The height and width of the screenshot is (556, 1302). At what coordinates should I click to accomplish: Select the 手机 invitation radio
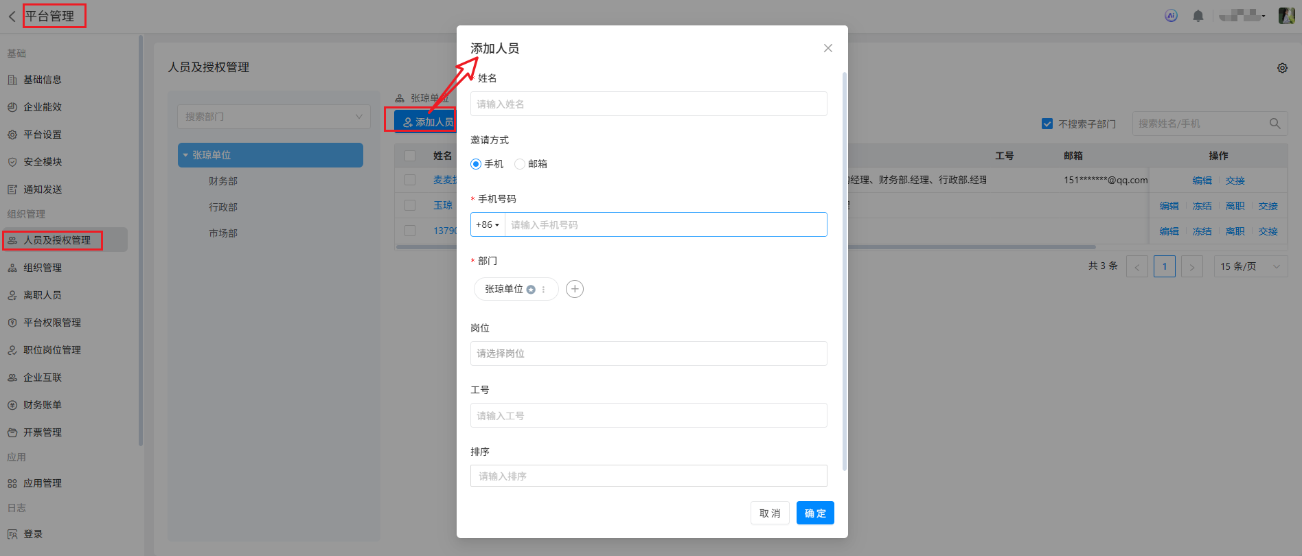pos(476,164)
